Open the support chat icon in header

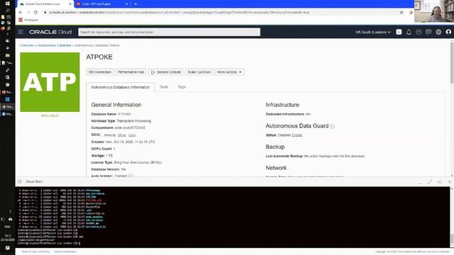[428, 32]
